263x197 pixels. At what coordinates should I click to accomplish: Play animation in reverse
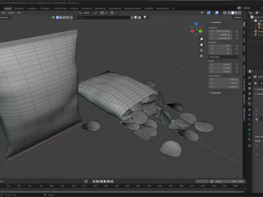click(x=101, y=181)
